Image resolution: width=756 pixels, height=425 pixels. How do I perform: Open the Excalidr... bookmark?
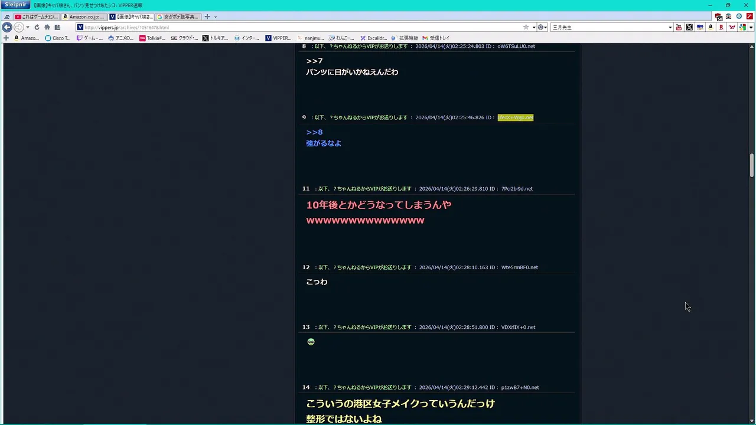373,38
